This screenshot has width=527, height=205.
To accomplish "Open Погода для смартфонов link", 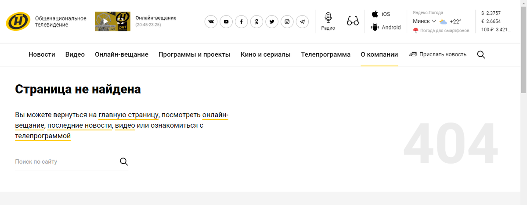I will tap(441, 30).
